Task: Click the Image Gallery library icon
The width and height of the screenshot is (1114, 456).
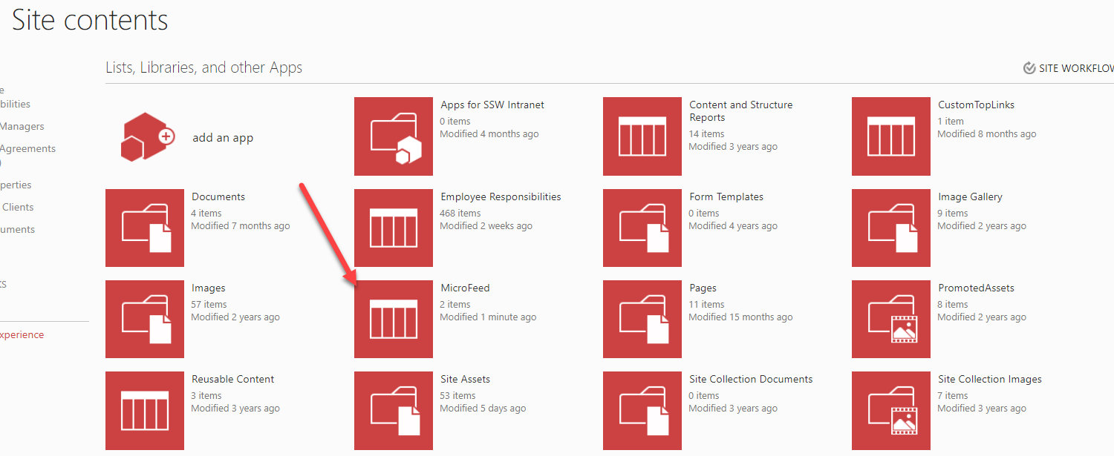Action: coord(890,228)
